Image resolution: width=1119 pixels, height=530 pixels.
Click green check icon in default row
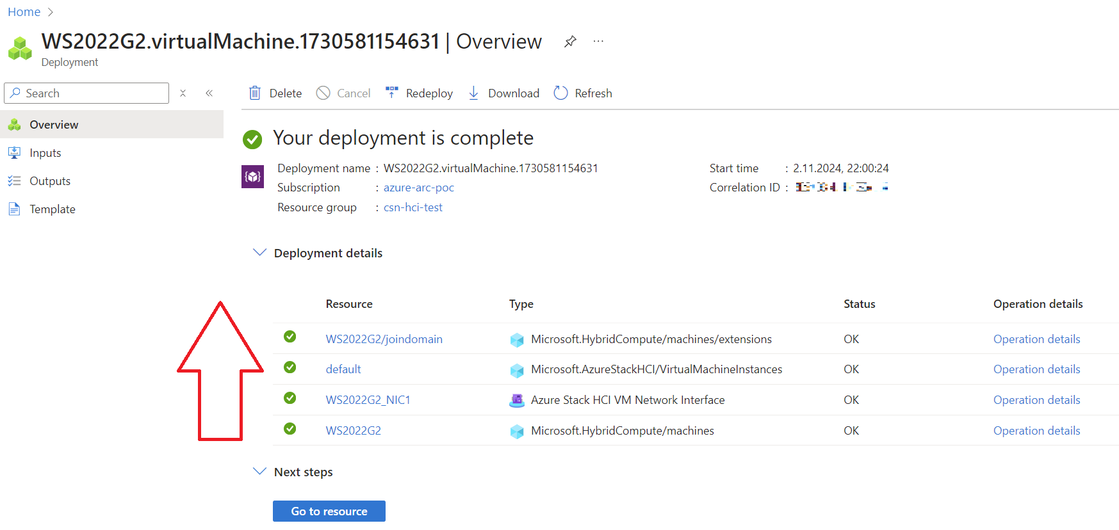pos(290,367)
